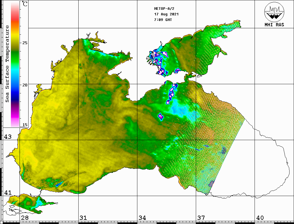Click the longitude label 40
294x224 pixels.
click(x=260, y=218)
